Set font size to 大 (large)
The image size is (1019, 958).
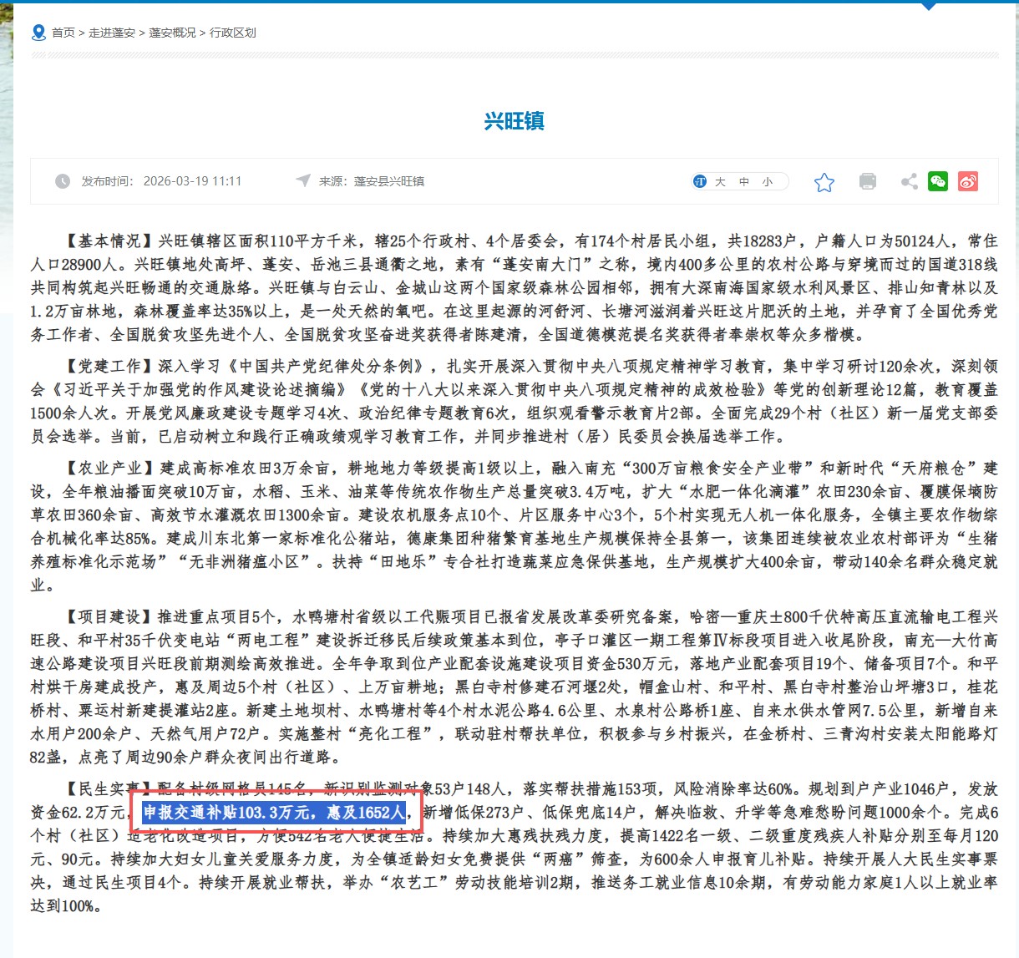720,181
